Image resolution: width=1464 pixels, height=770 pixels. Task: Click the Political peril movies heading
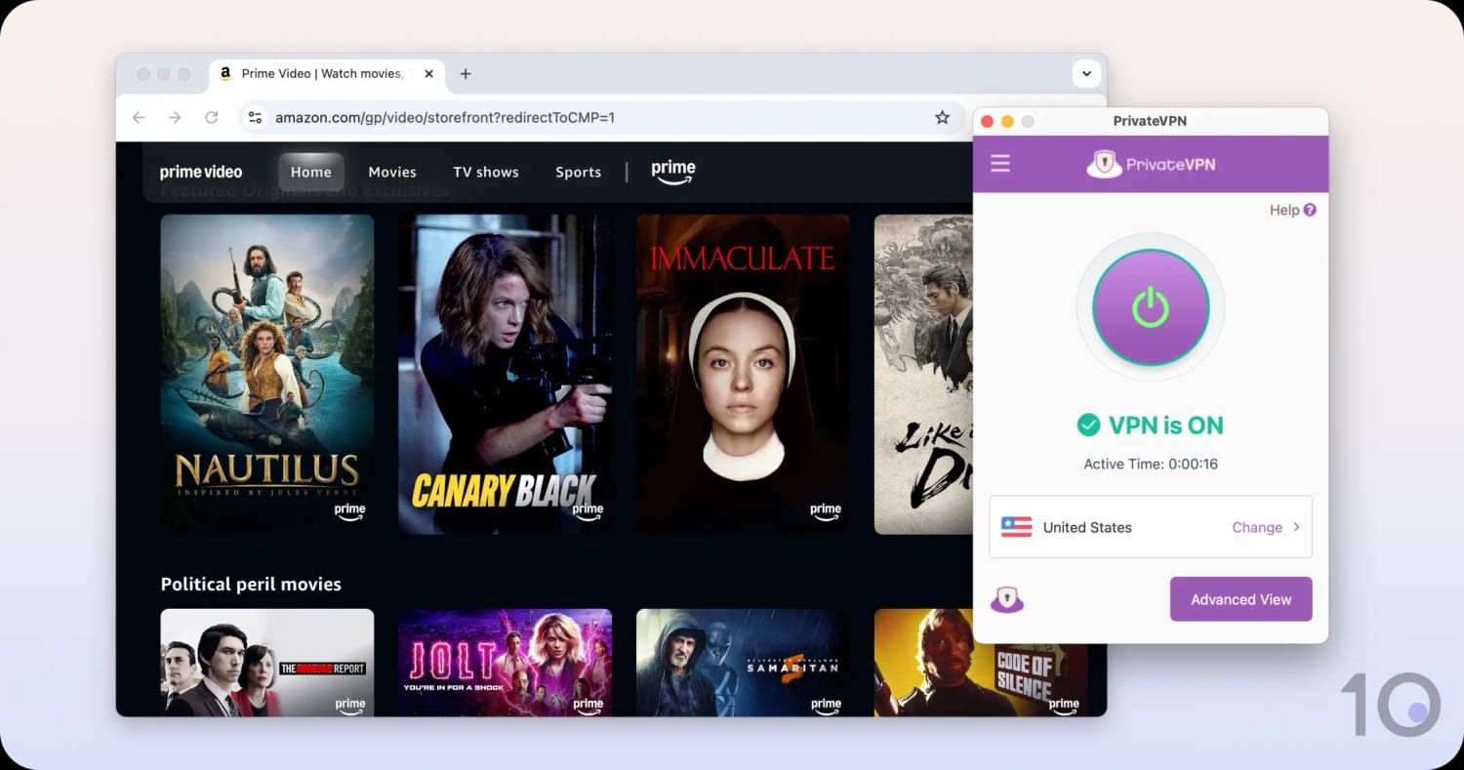tap(251, 584)
